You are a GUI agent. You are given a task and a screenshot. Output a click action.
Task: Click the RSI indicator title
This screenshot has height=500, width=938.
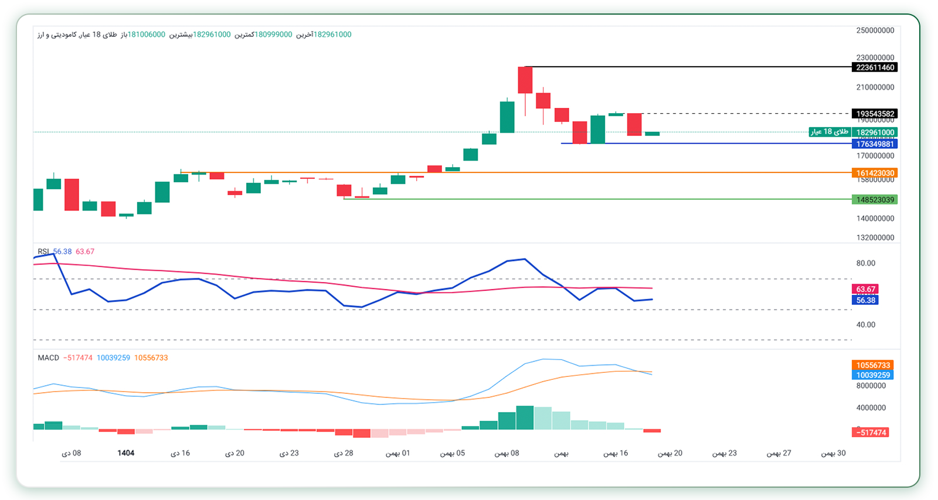(x=44, y=251)
